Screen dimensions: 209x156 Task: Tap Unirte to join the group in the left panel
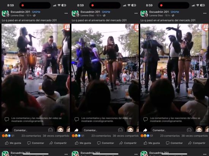point(36,12)
